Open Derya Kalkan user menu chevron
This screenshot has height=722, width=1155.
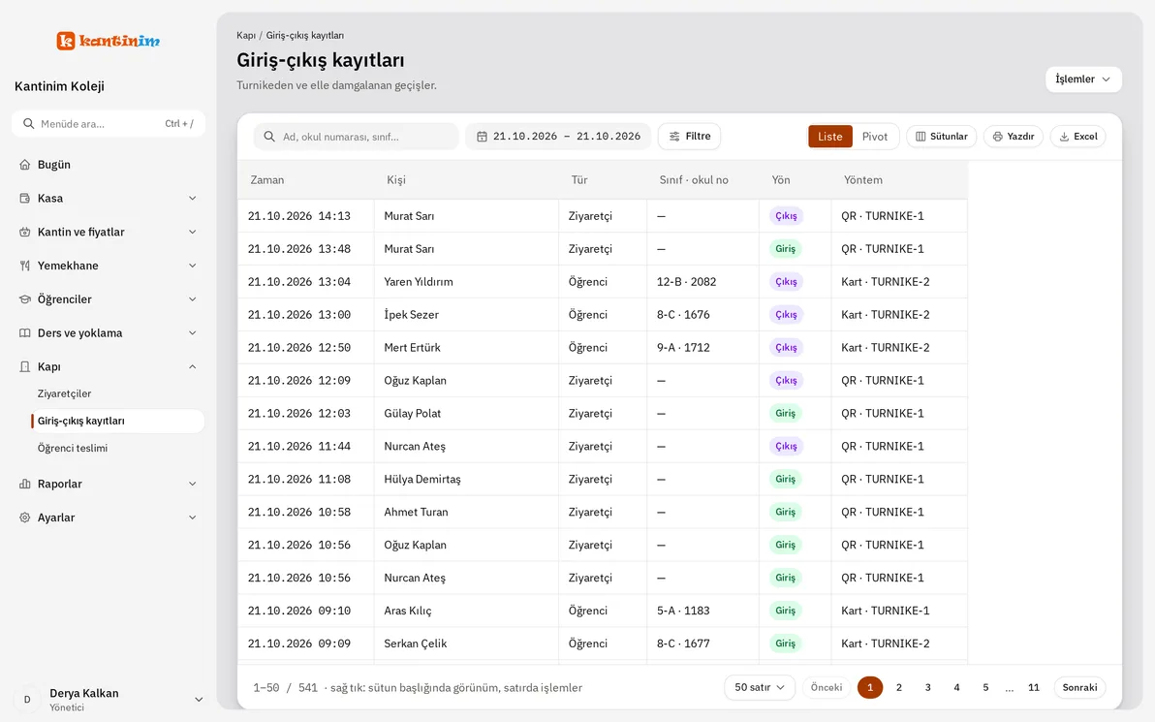(198, 699)
